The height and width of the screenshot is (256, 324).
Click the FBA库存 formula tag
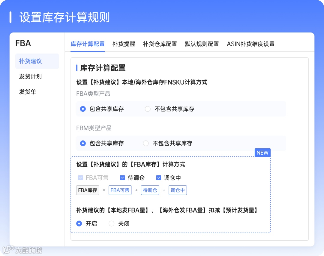point(88,190)
